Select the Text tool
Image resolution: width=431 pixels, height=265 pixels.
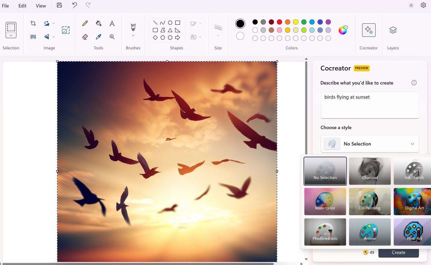(x=112, y=23)
